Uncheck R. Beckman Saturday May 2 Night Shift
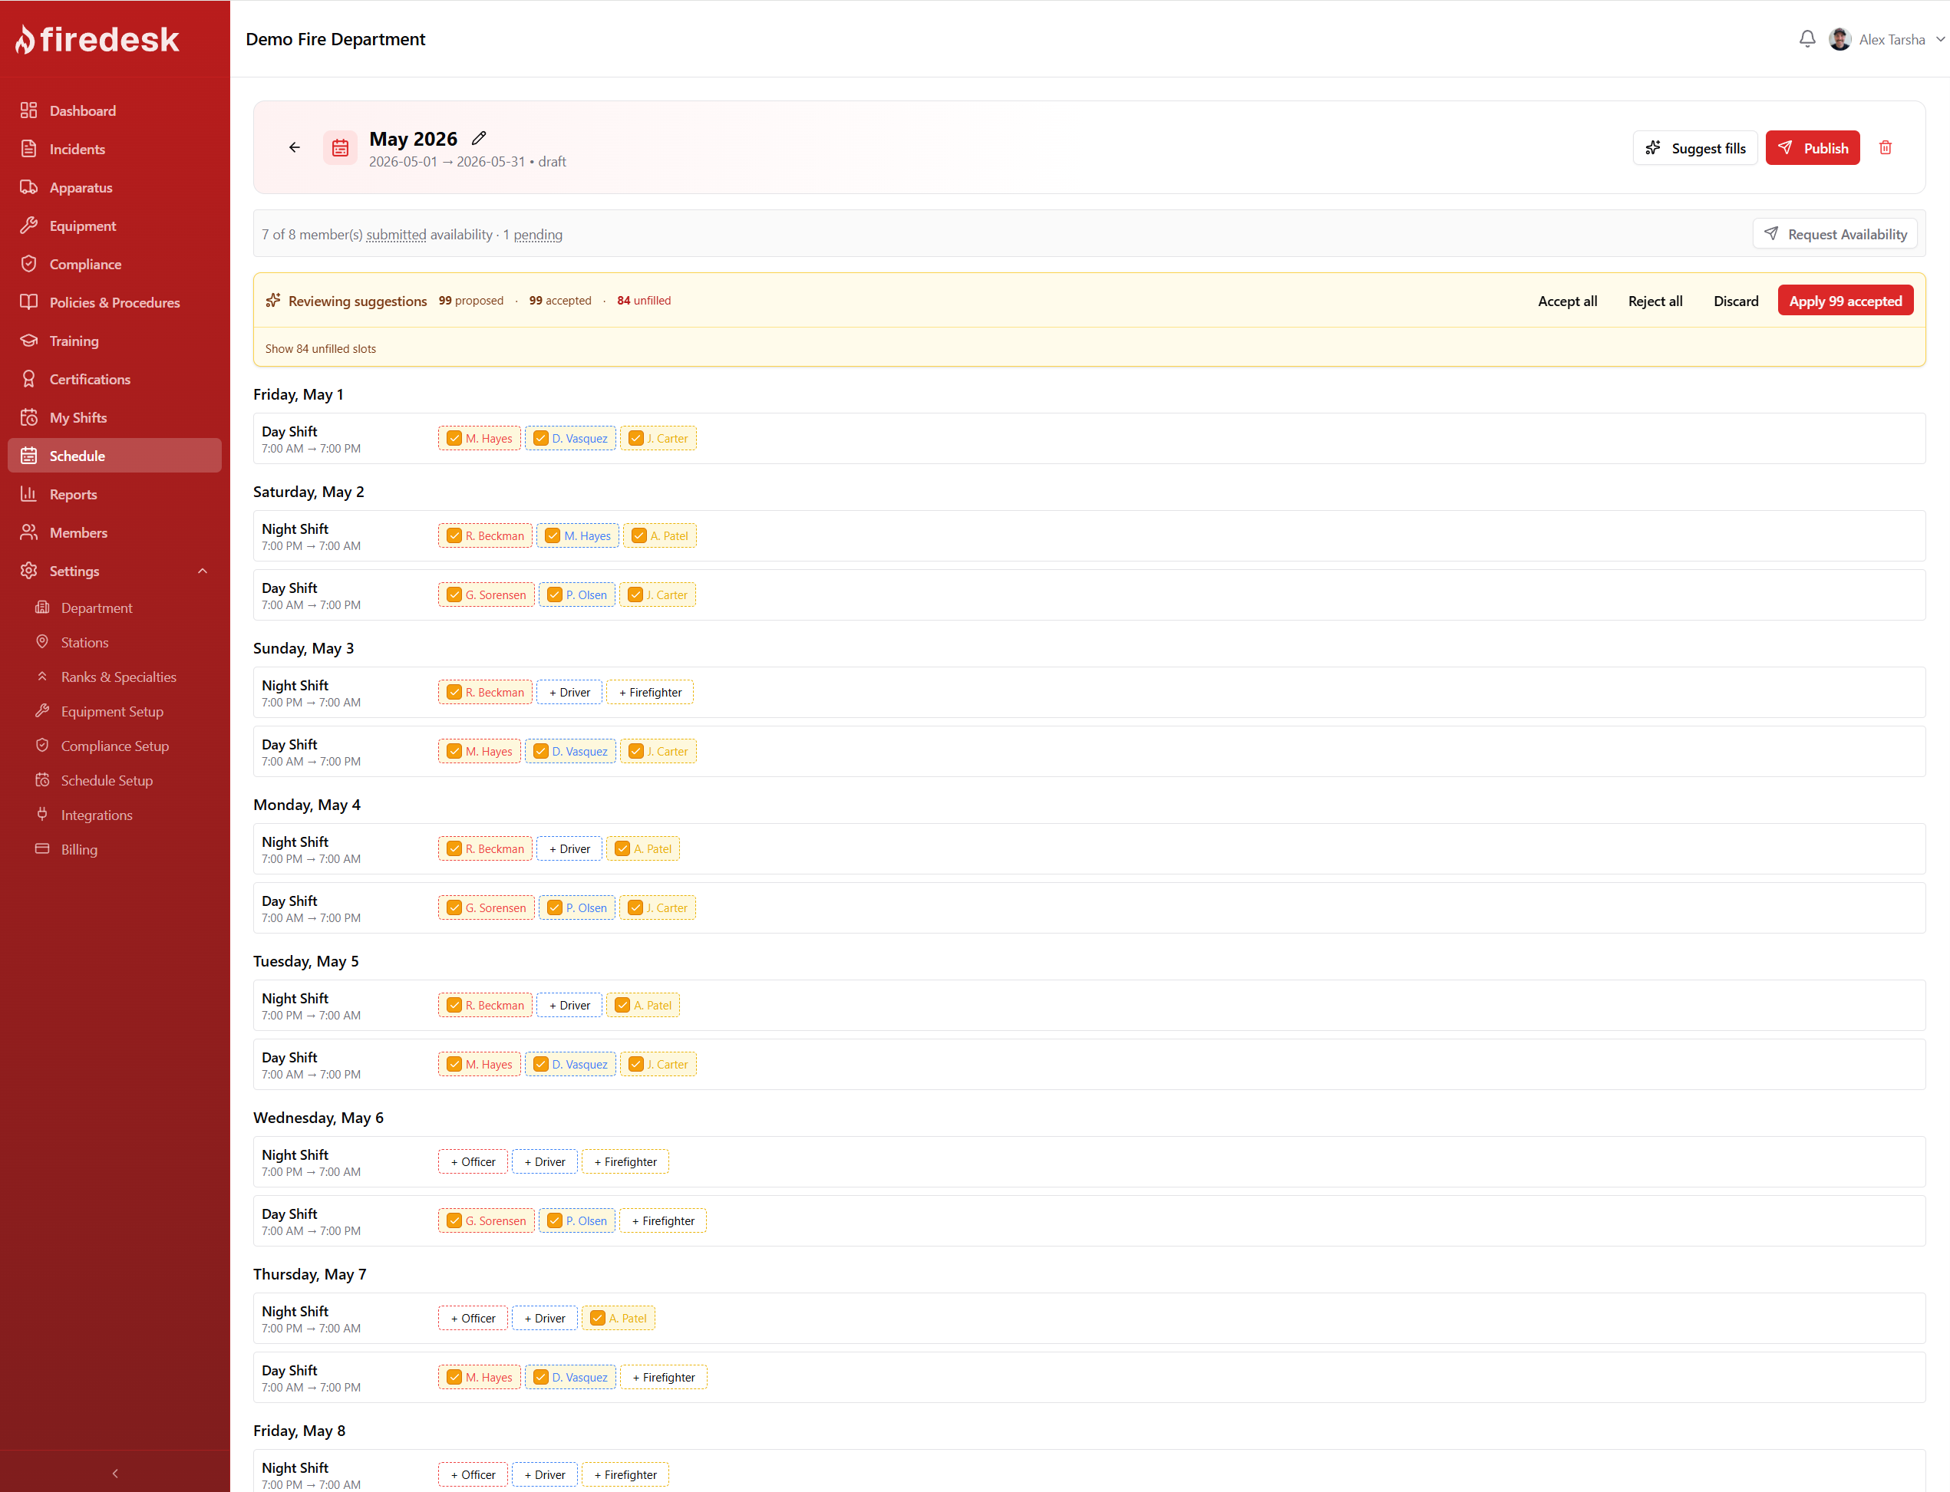This screenshot has width=1950, height=1492. pyautogui.click(x=454, y=536)
